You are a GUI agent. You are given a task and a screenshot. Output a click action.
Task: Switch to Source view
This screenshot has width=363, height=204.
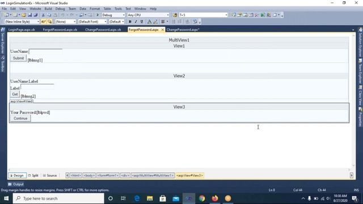point(50,176)
